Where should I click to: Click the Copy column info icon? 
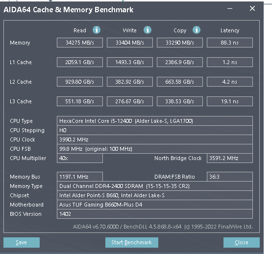pyautogui.click(x=197, y=30)
